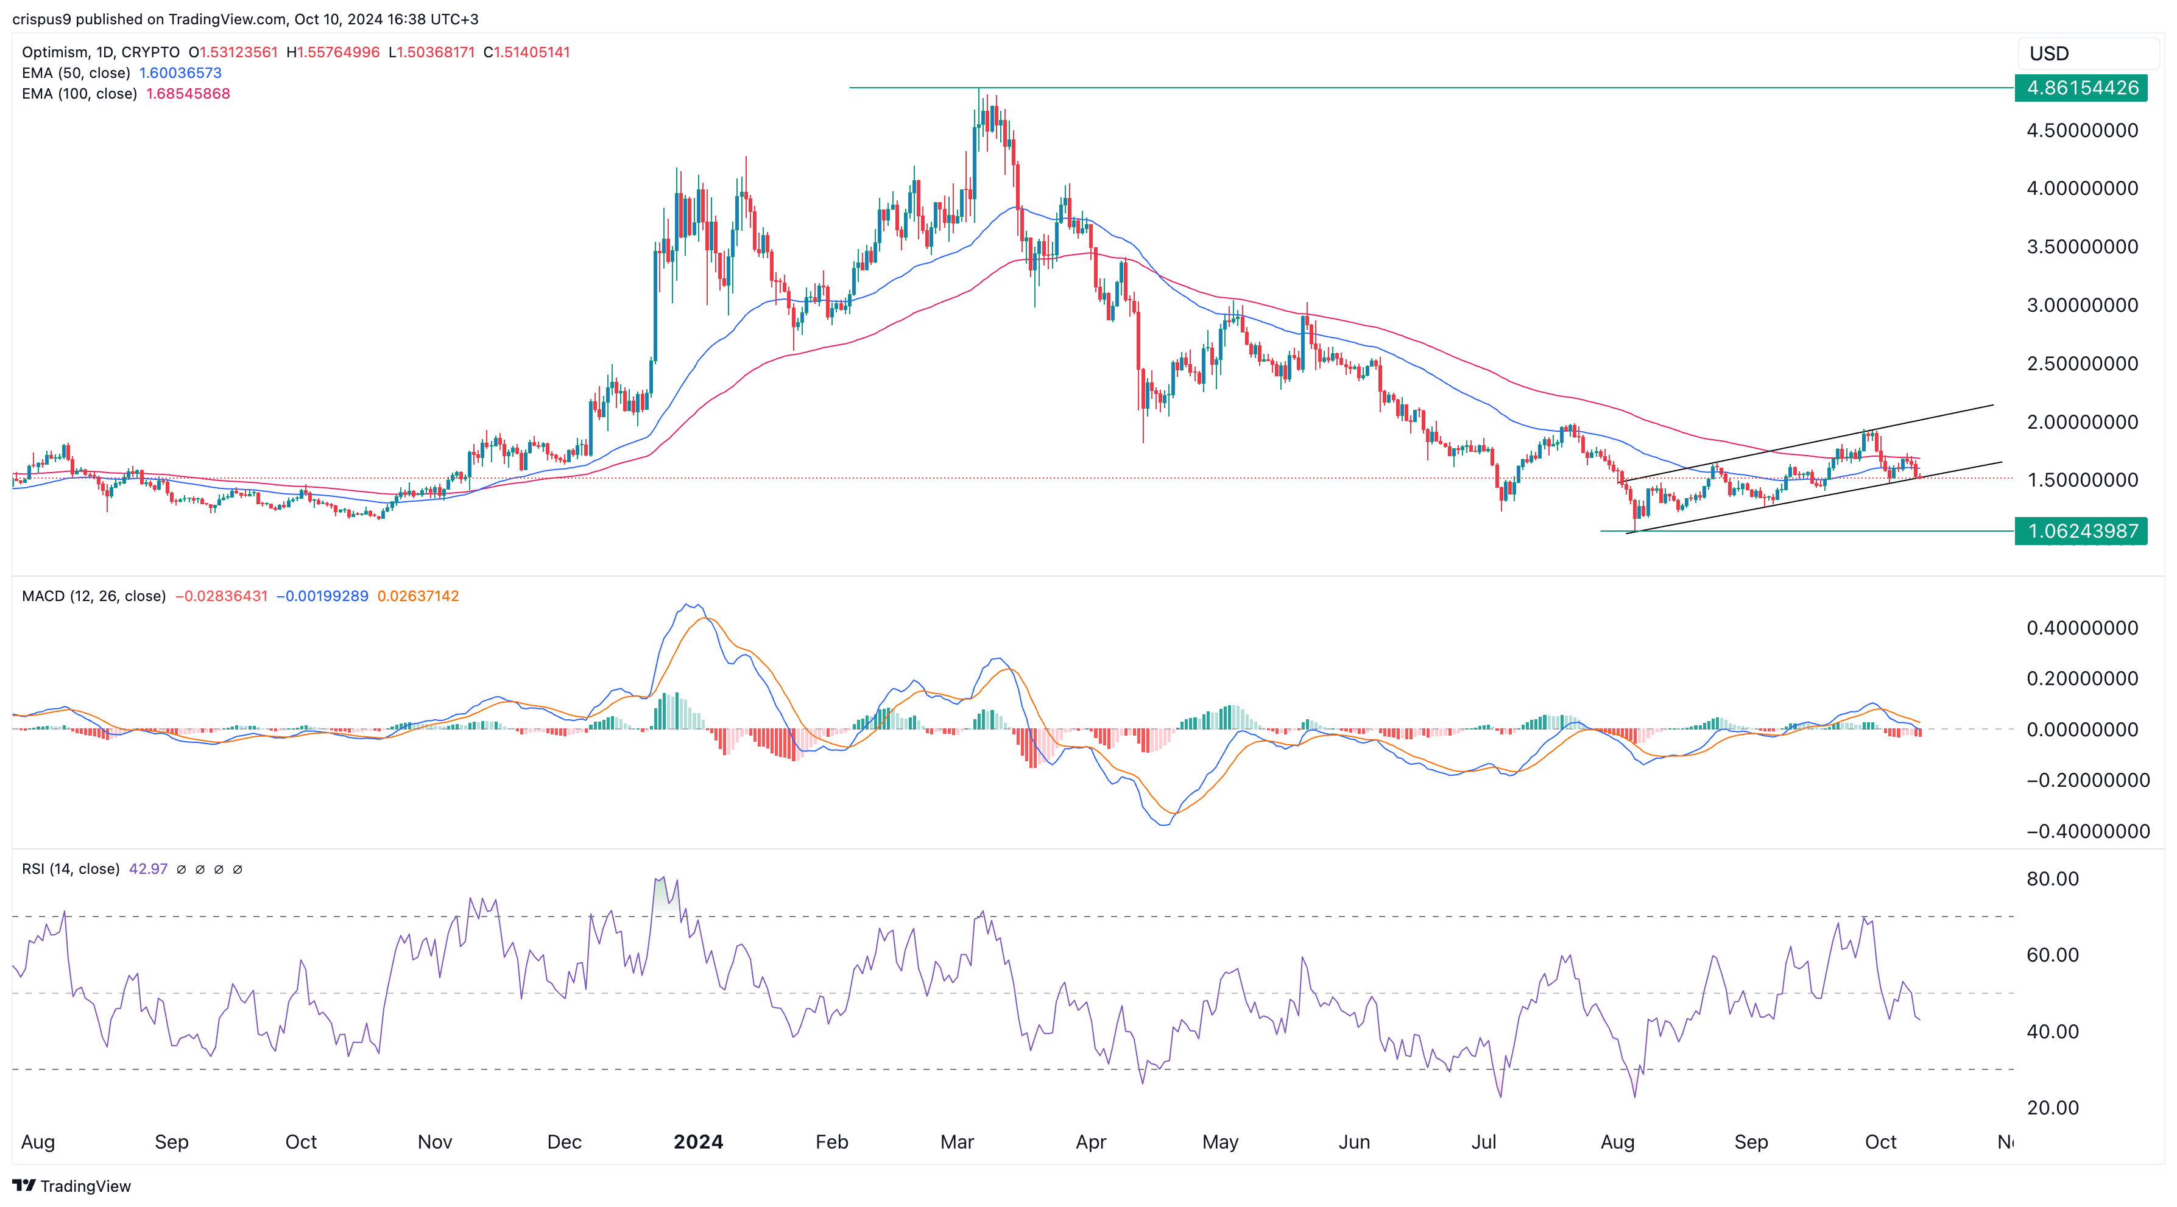Click the low price L1.50368171

coord(432,52)
